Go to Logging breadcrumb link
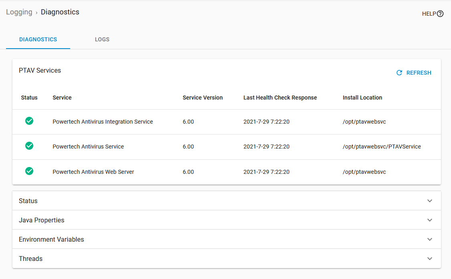The image size is (451, 279). coord(19,12)
